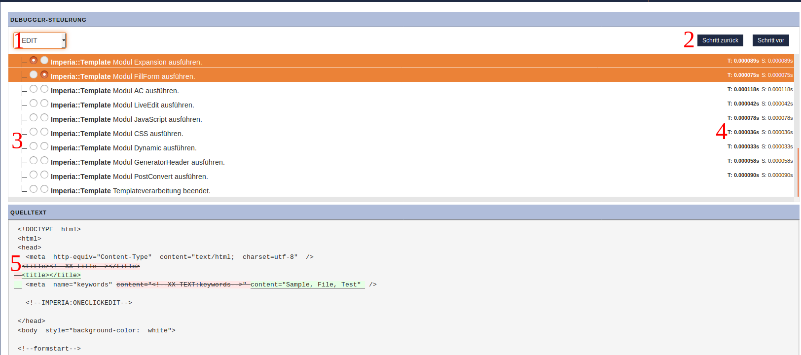
Task: Click the timing 'T: 0.000042s' value
Action: (743, 104)
